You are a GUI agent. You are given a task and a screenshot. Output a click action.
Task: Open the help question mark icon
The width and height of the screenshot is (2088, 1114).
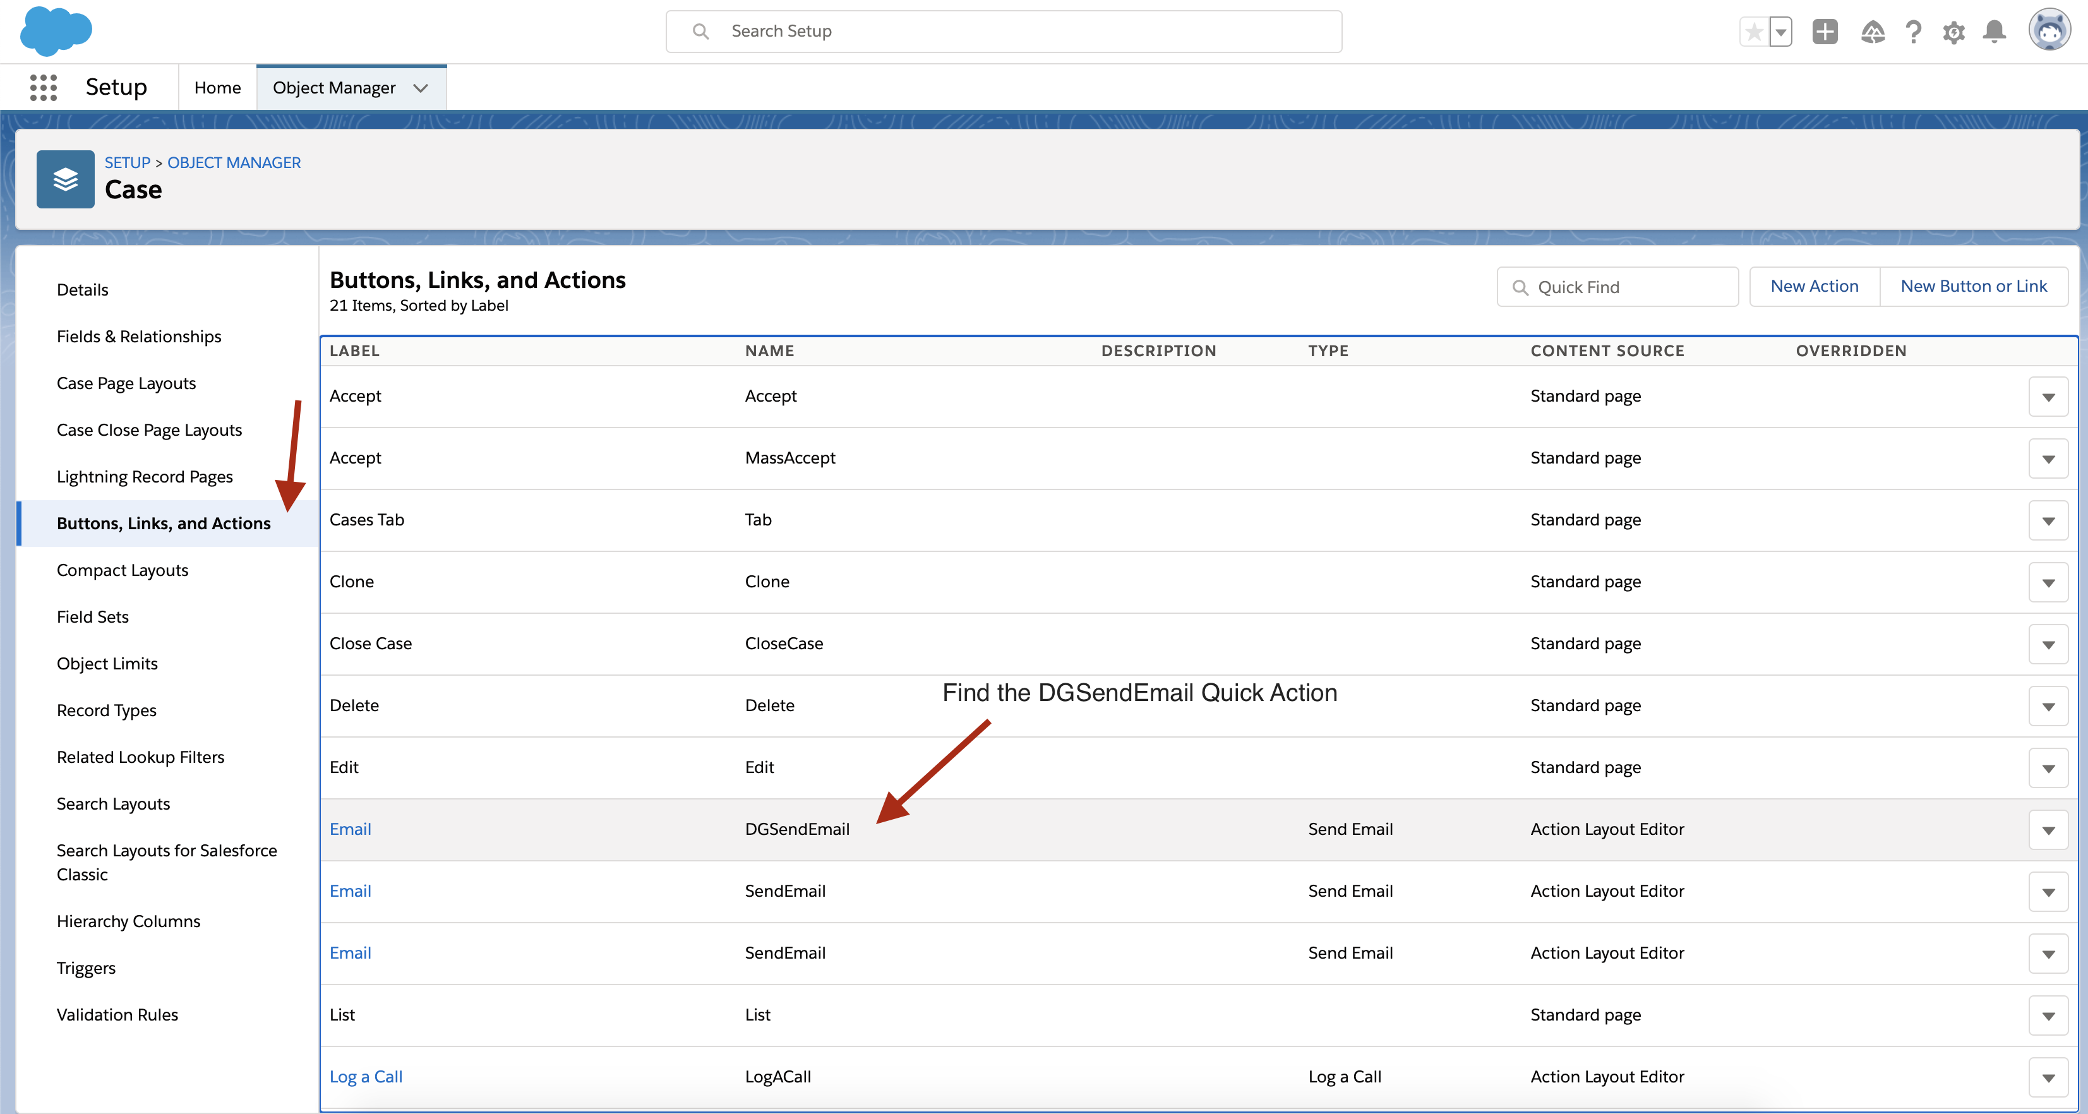tap(1913, 32)
